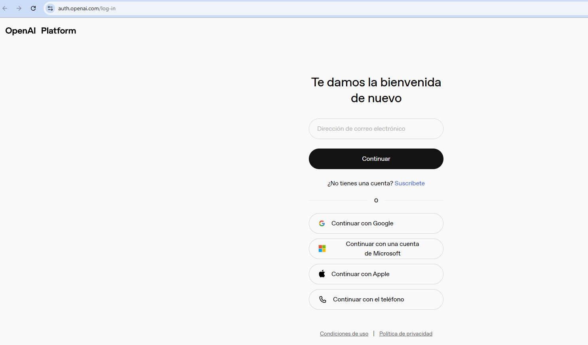Open Política de privacidad link
The height and width of the screenshot is (345, 588).
[x=406, y=334]
